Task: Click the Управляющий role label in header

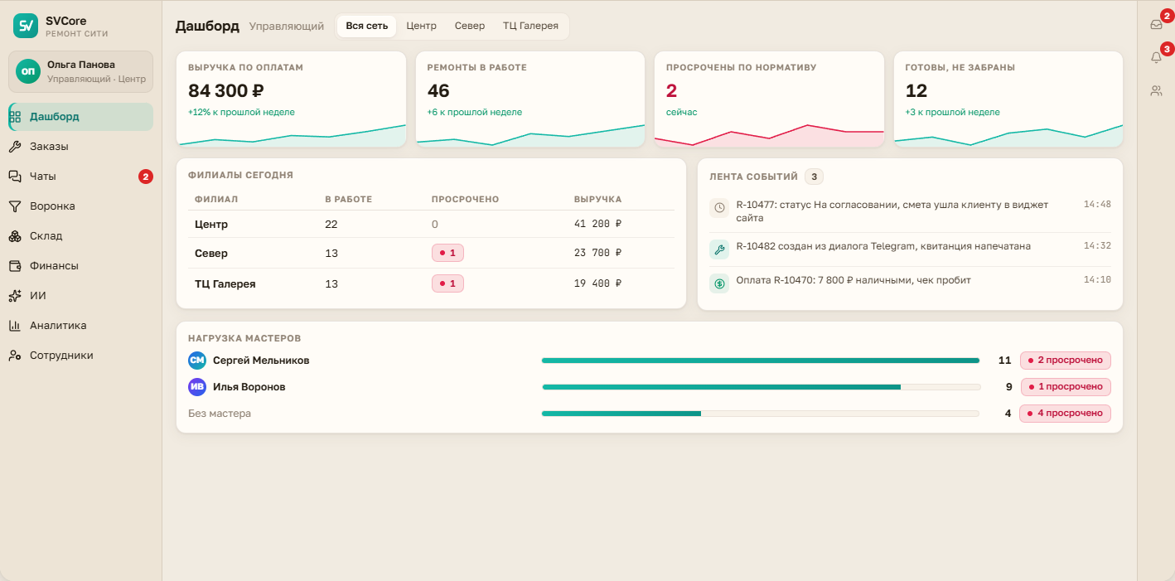Action: point(286,27)
